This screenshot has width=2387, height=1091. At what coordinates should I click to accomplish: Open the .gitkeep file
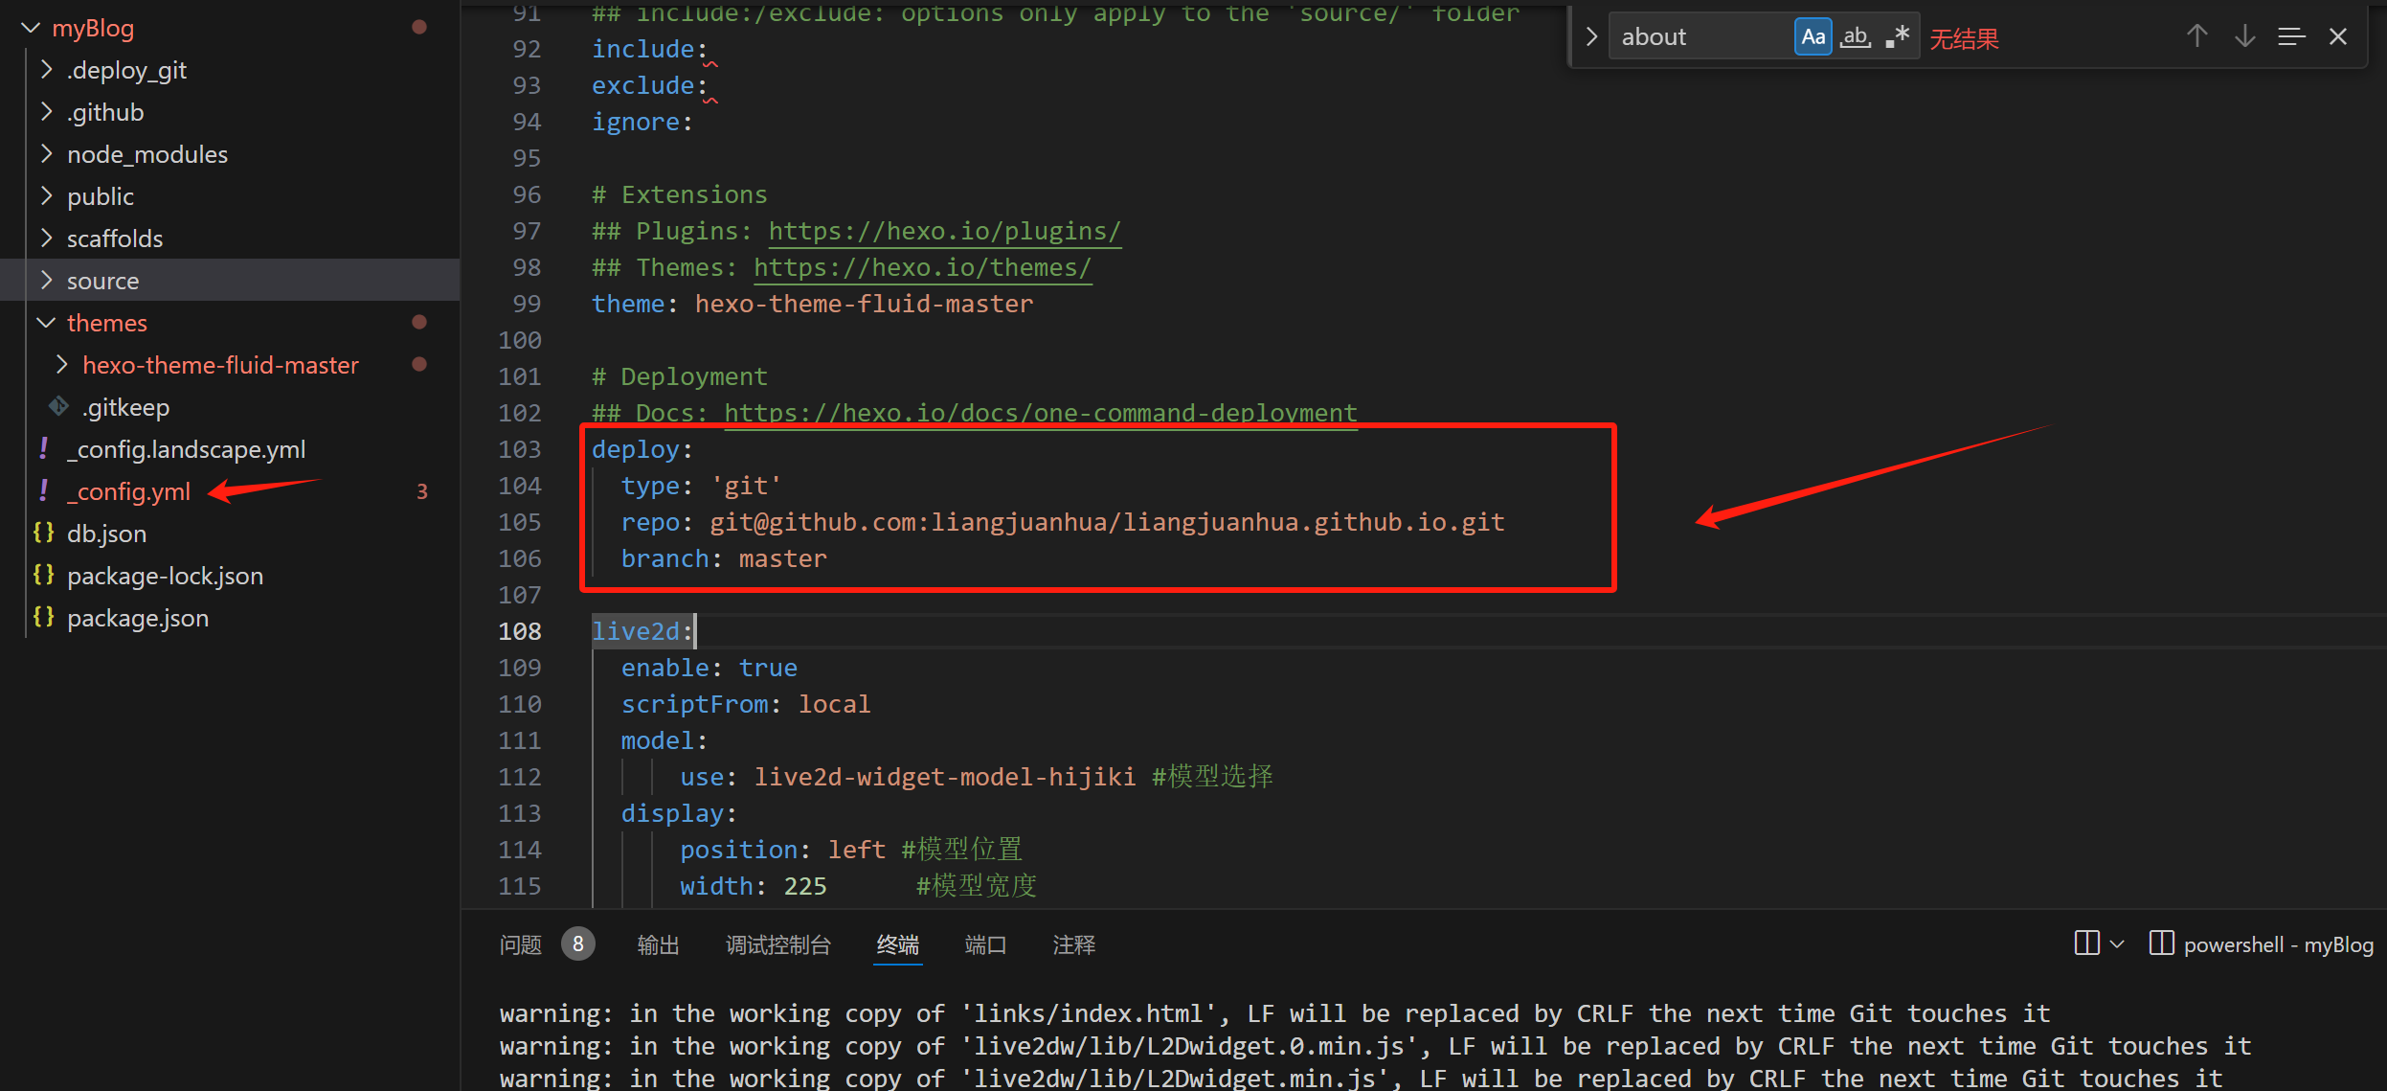coord(126,407)
